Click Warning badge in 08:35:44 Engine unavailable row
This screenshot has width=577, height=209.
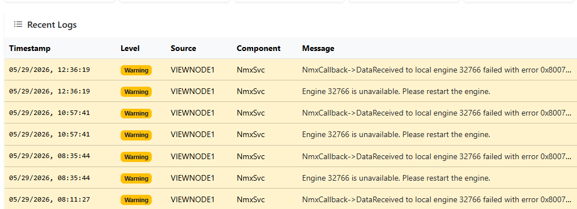(x=136, y=178)
